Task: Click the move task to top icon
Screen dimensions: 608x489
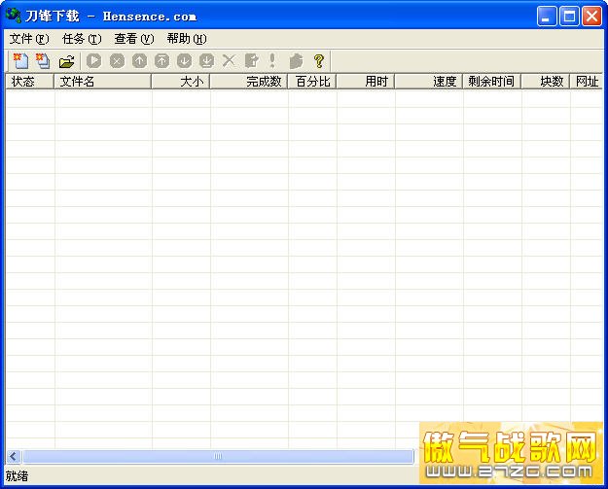Action: 161,61
